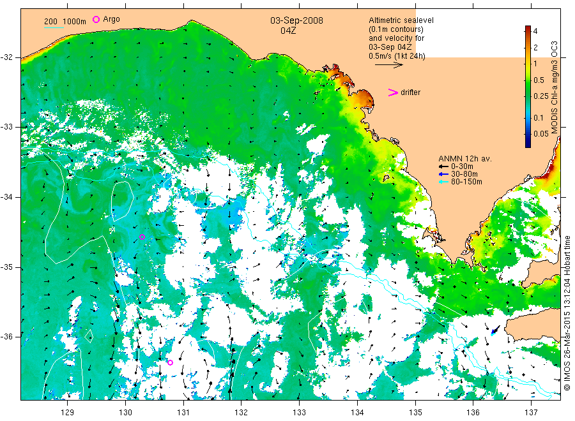
Task: Click the 30-80m depth label
Action: 464,174
